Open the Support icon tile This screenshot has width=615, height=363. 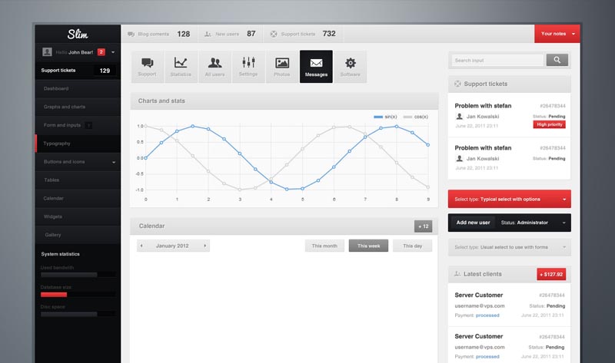(x=147, y=66)
